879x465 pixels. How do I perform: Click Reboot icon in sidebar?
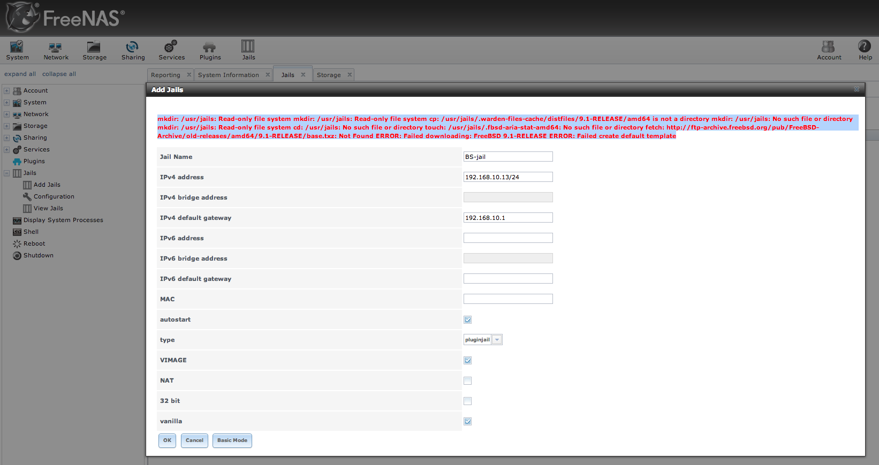pos(17,244)
